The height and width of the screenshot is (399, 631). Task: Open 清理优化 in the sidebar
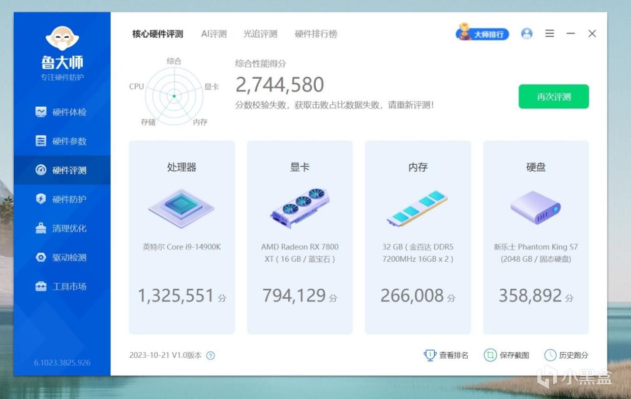[62, 228]
